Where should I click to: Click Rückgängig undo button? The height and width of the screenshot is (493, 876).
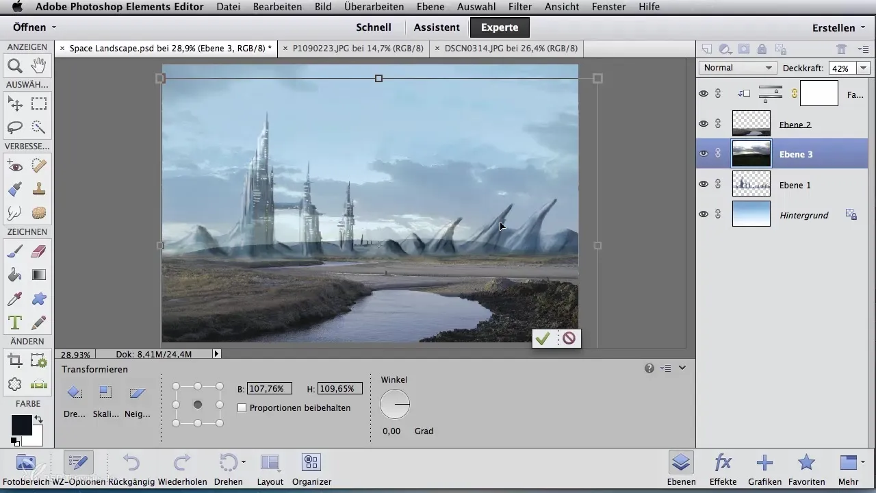(x=132, y=469)
